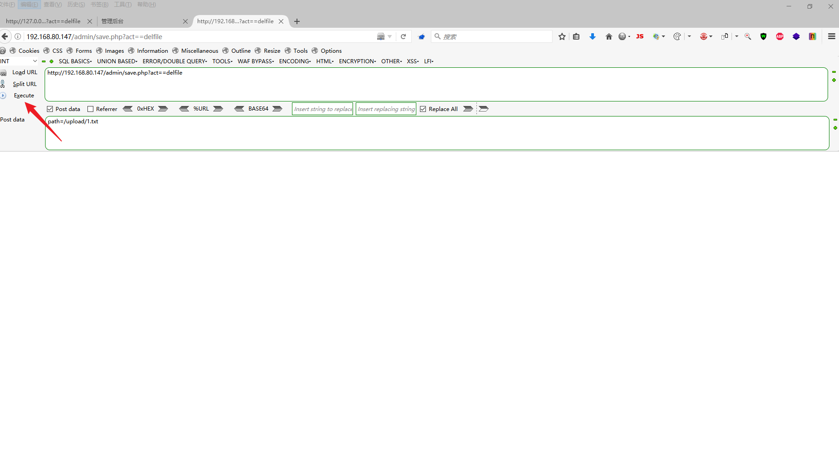Click the bookmark star in the address bar
The width and height of the screenshot is (839, 470).
coord(562,36)
